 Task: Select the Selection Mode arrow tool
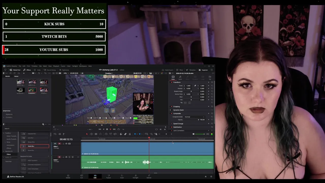pos(87,134)
